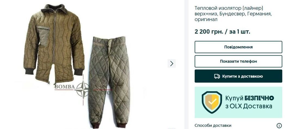
Task: Click the BOMBA watermark text
Action: [x=65, y=87]
